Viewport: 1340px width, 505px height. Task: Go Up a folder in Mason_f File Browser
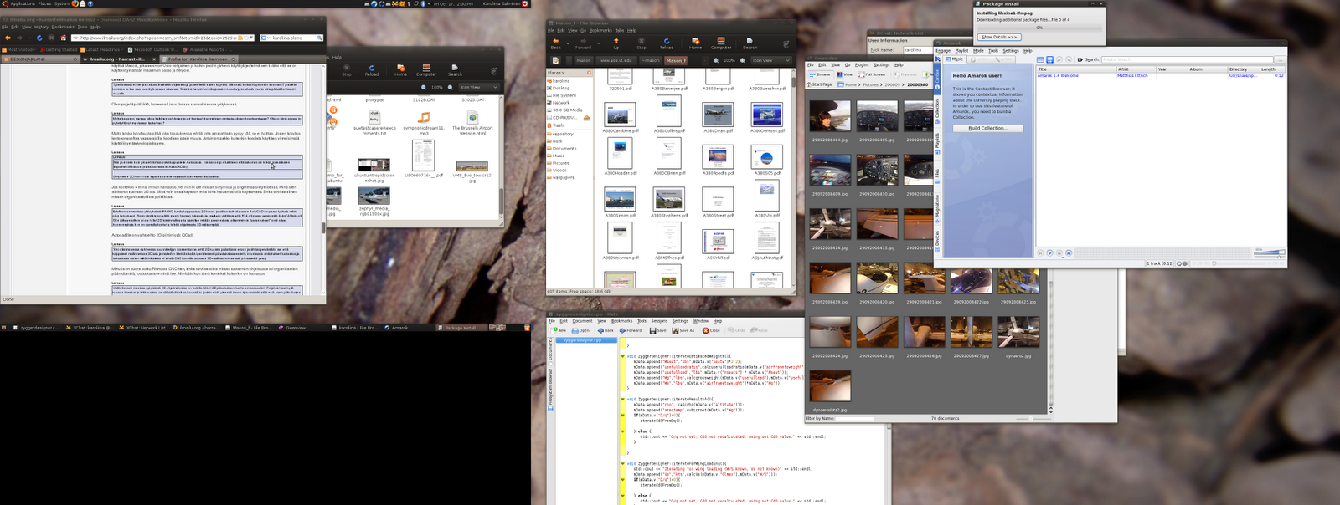(x=616, y=43)
